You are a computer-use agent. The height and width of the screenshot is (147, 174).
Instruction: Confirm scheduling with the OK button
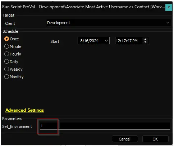(x=155, y=139)
